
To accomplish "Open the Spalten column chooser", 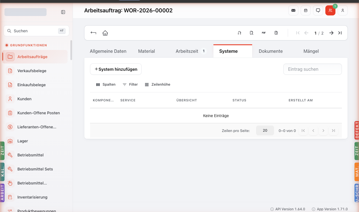I will click(x=106, y=85).
